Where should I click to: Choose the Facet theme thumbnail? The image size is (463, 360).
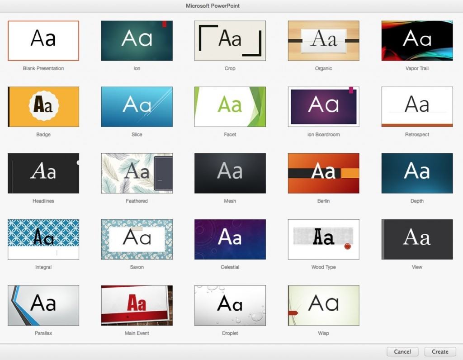[x=230, y=107]
